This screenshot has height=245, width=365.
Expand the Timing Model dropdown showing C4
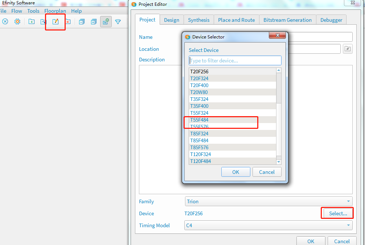[x=268, y=225]
